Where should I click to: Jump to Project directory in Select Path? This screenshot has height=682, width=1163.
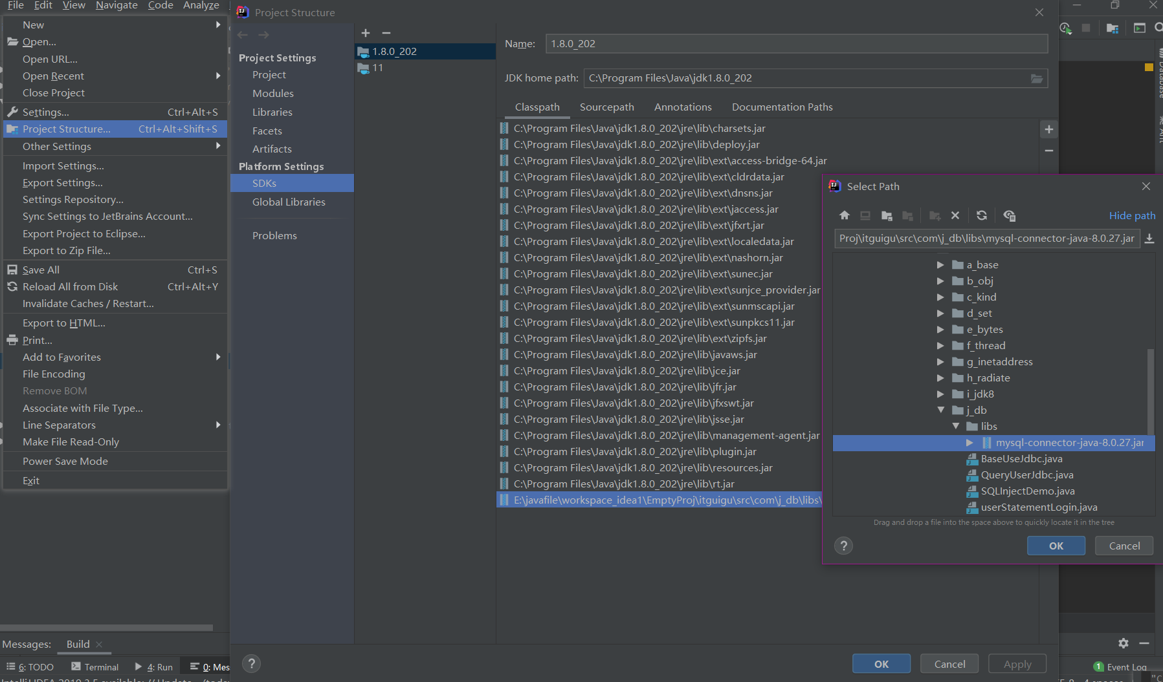887,215
